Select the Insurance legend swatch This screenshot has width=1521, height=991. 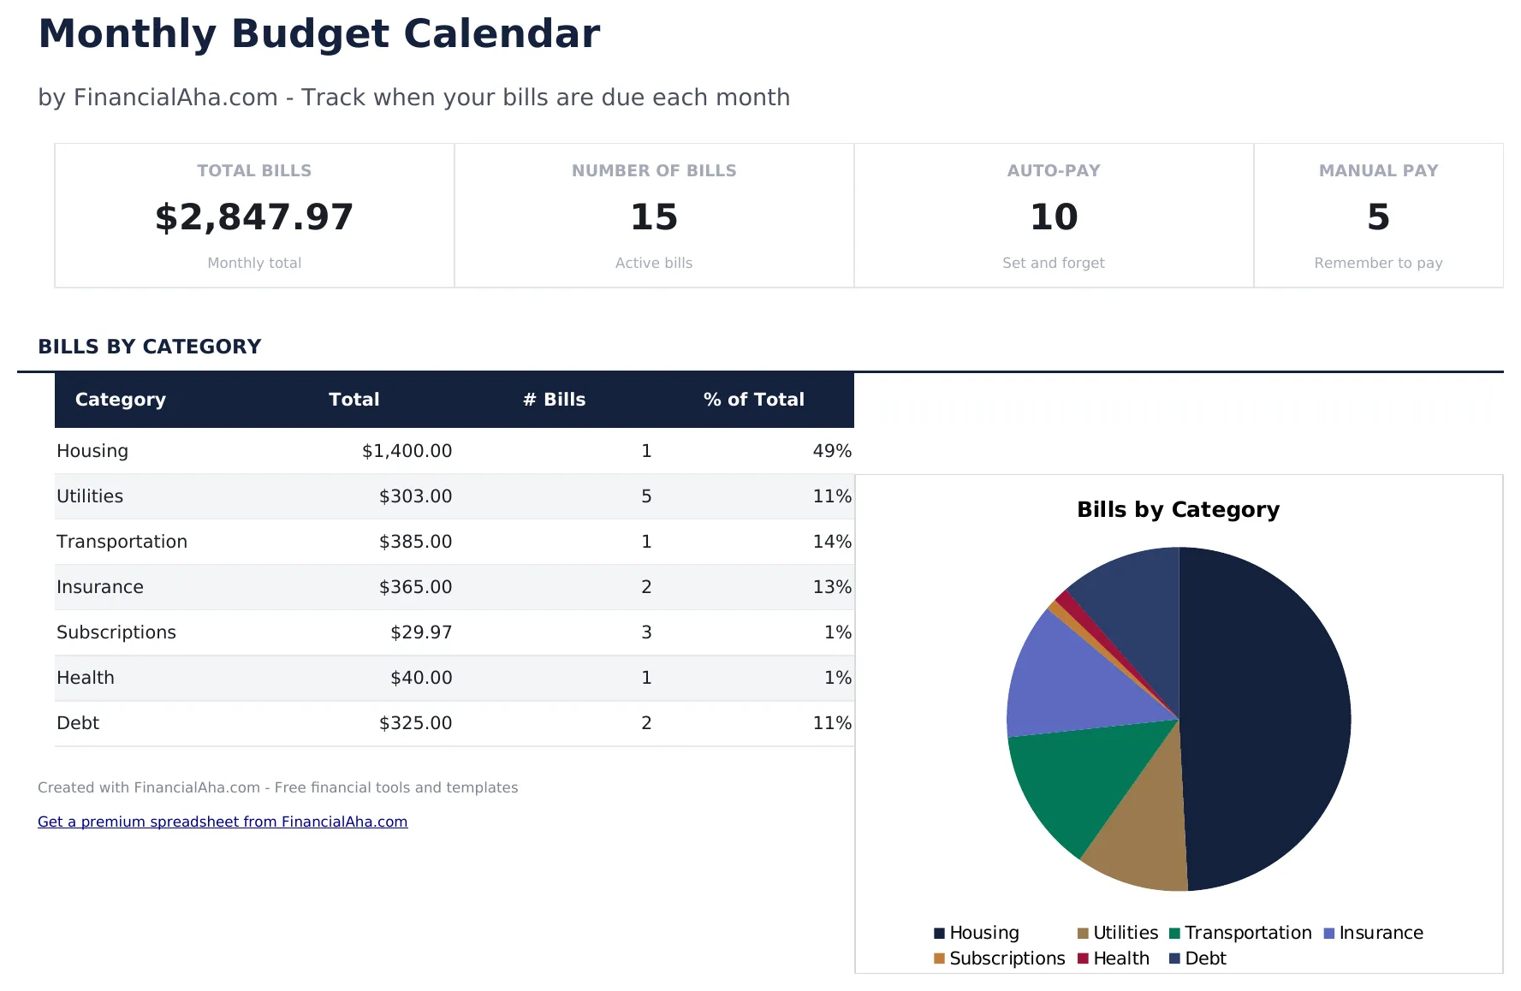coord(1328,932)
